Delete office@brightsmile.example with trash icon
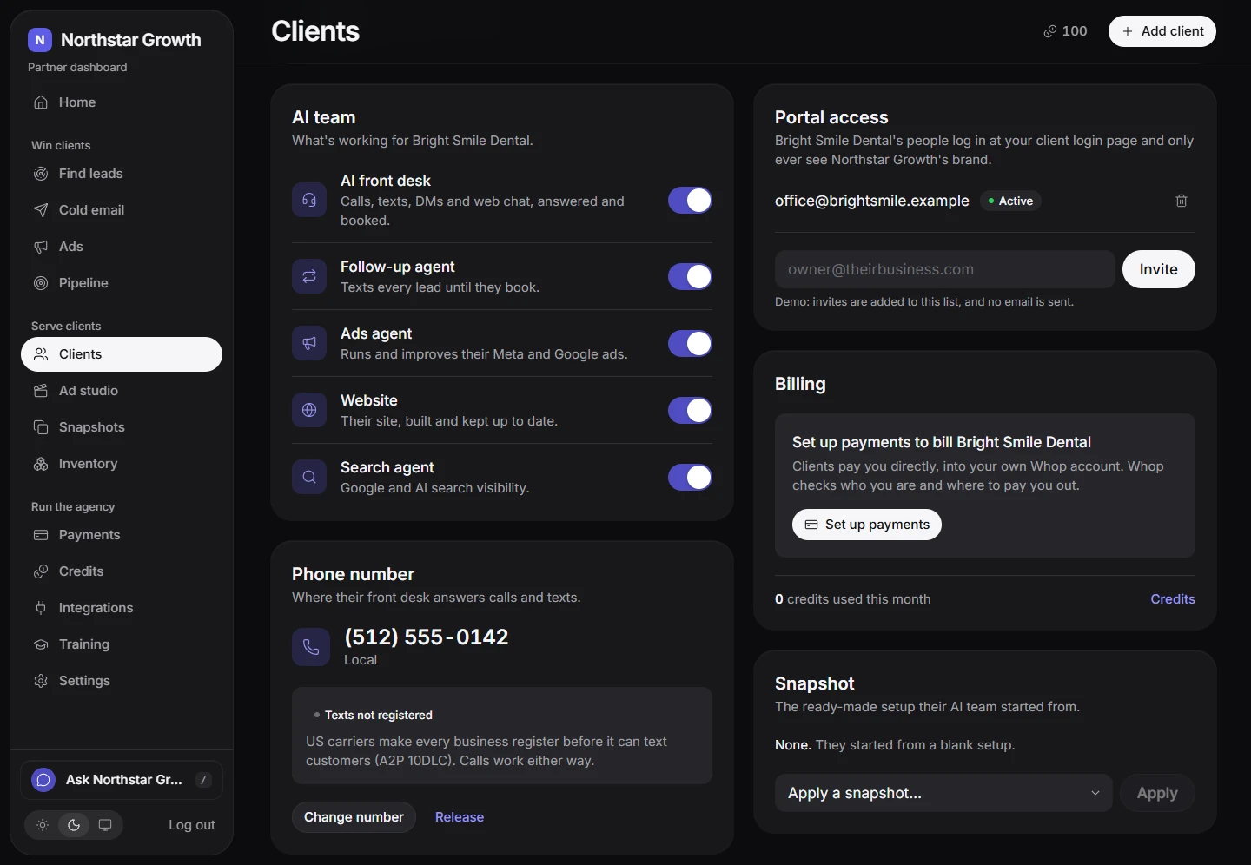 [1181, 201]
